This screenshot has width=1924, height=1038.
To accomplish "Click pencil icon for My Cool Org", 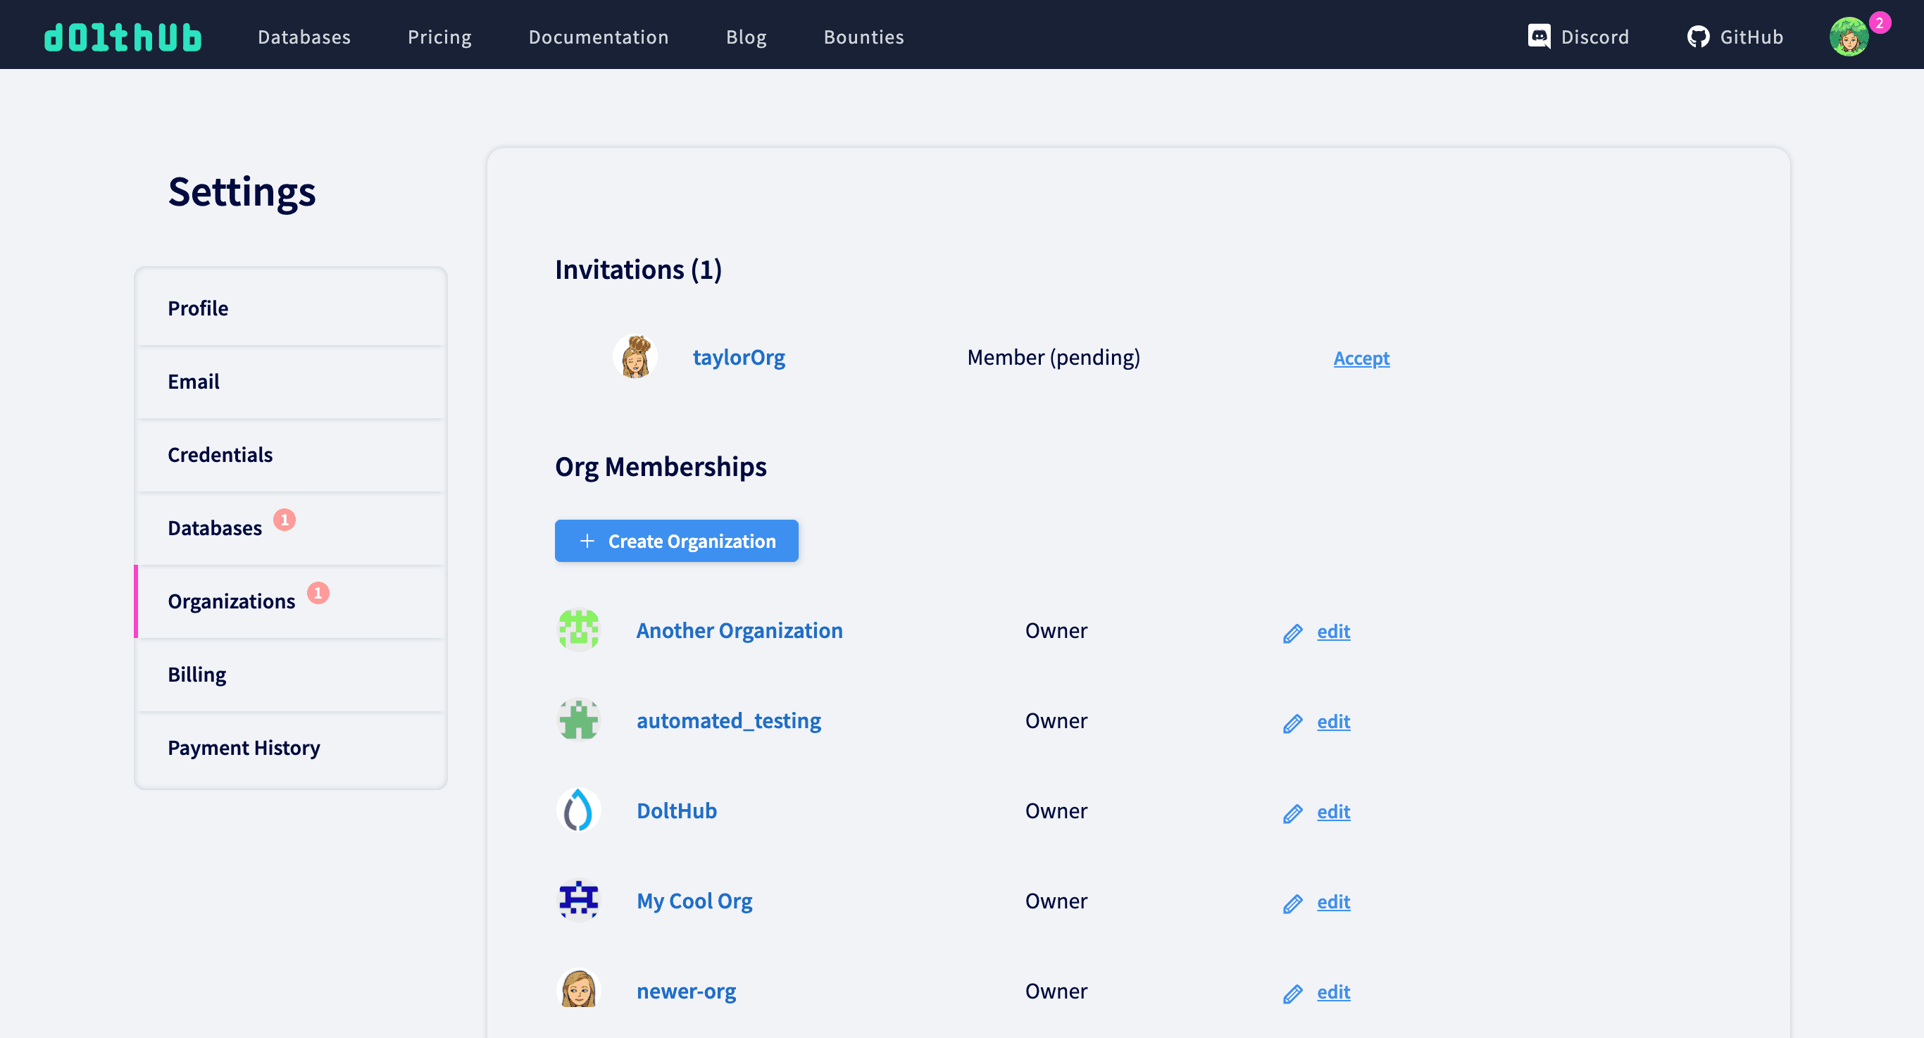I will [x=1293, y=903].
